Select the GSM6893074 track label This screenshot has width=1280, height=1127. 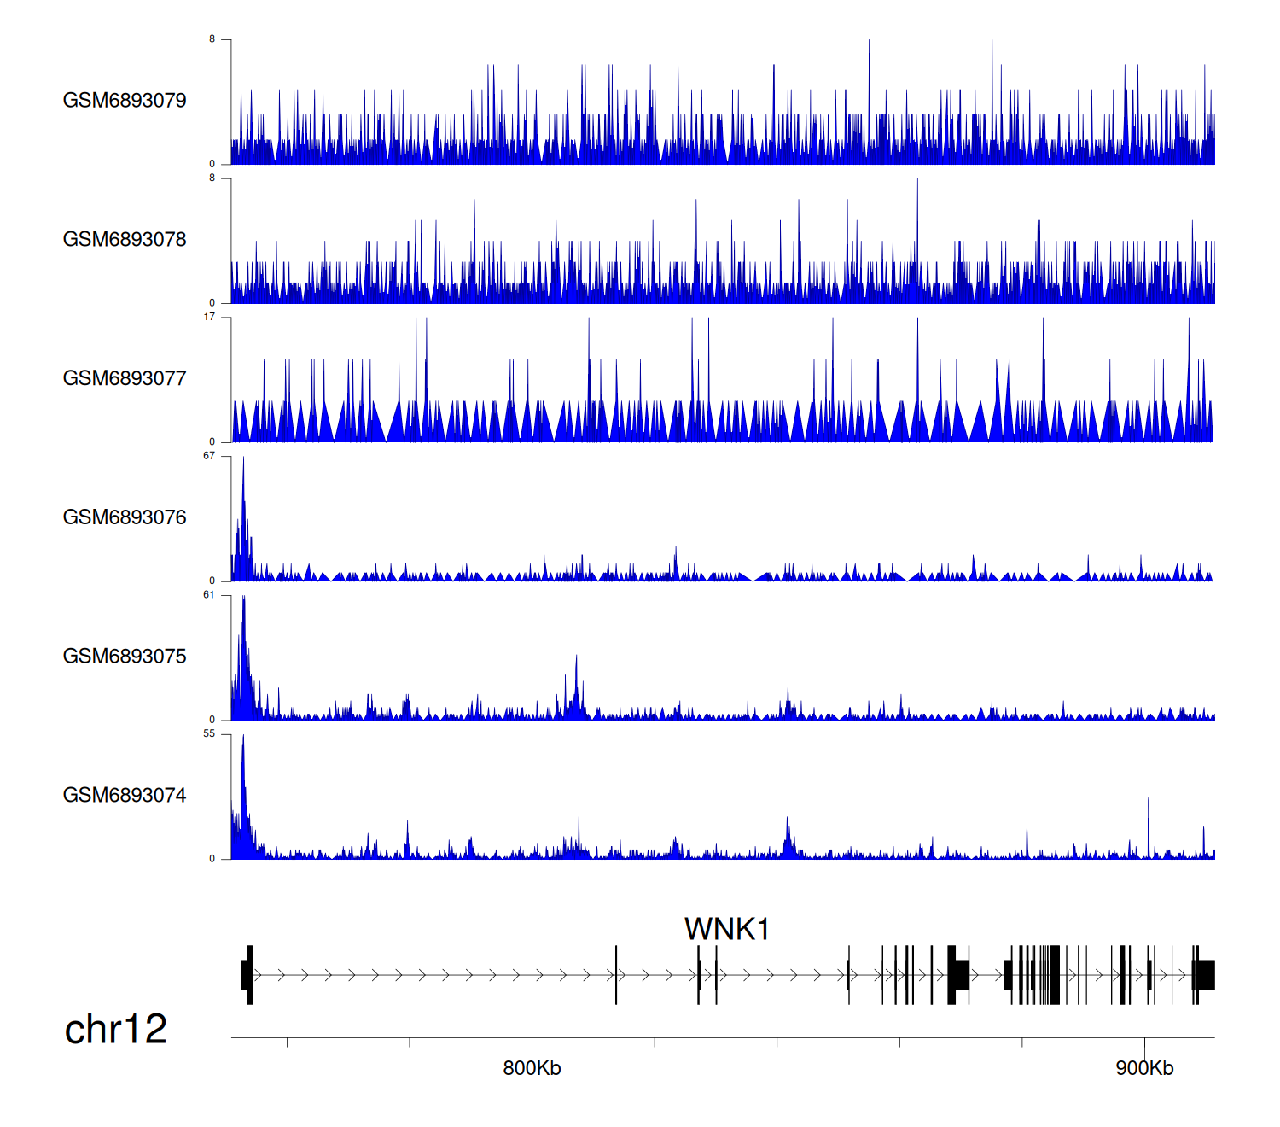pos(125,796)
